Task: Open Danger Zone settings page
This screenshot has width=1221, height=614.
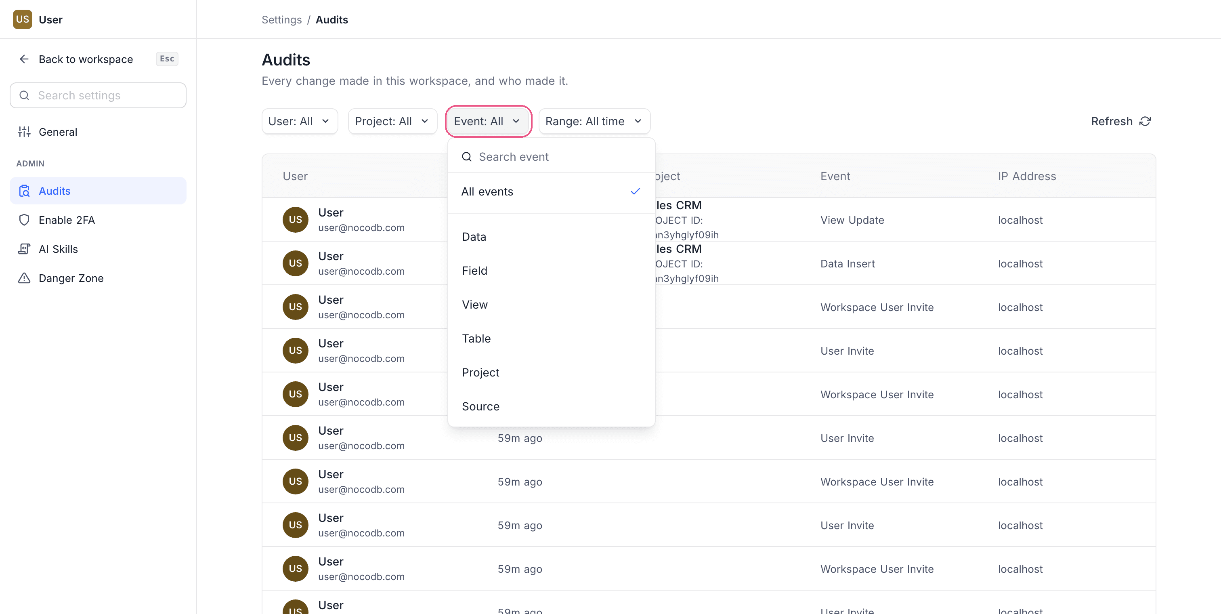Action: pos(98,278)
